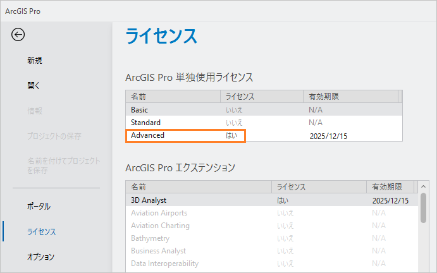Click the 情報 sidebar item

pyautogui.click(x=35, y=111)
